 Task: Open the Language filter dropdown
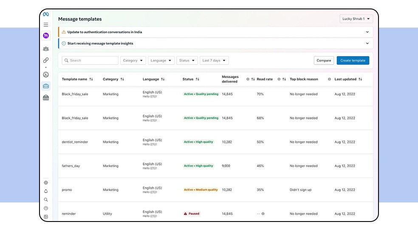(x=161, y=61)
